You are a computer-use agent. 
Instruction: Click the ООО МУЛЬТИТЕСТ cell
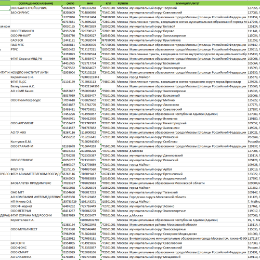click(36, 229)
